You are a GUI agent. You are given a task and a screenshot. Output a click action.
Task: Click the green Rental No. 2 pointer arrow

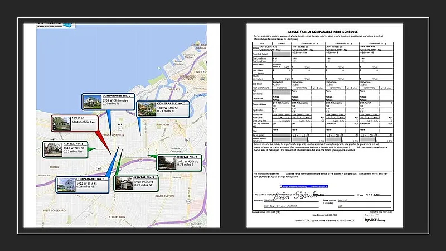pos(151,156)
